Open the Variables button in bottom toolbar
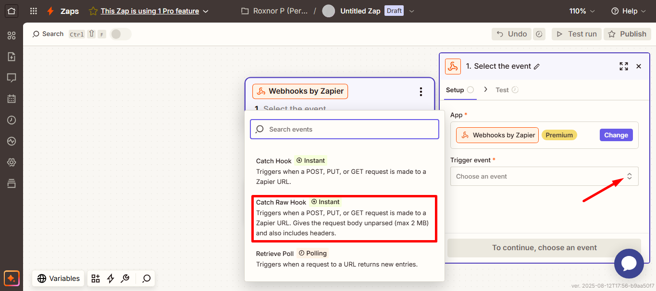Screen dimensions: 656x291 pos(59,279)
